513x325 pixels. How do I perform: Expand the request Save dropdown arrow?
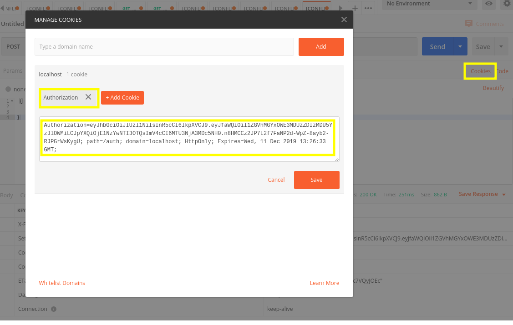point(501,47)
